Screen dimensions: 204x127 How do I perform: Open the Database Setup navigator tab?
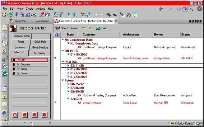point(22,36)
